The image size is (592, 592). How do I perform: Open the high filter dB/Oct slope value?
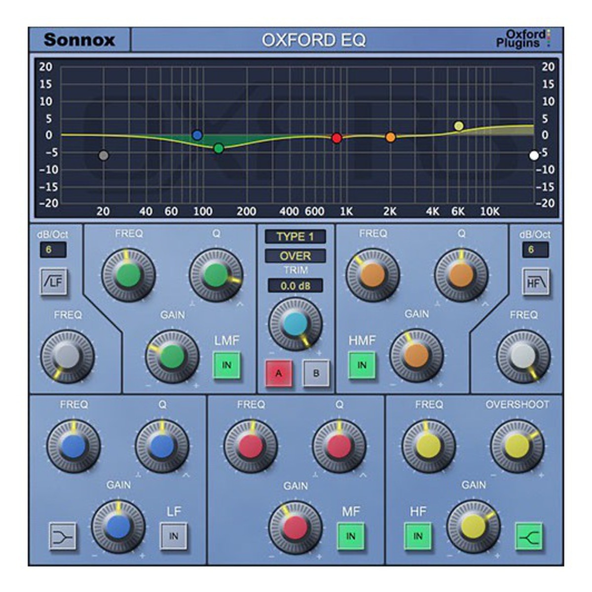click(535, 250)
